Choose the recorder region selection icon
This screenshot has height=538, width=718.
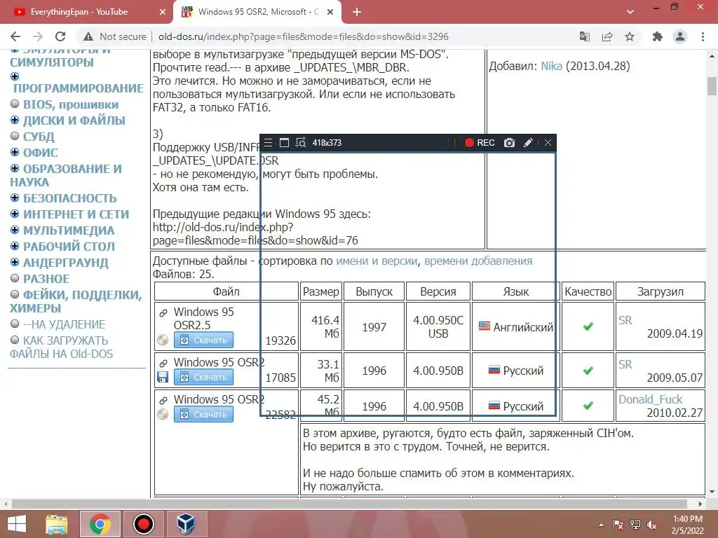click(300, 143)
